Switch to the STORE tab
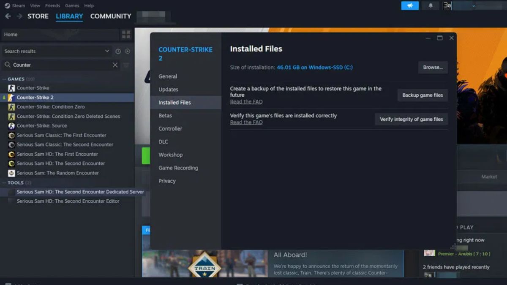Viewport: 507px width, 285px height. click(38, 16)
